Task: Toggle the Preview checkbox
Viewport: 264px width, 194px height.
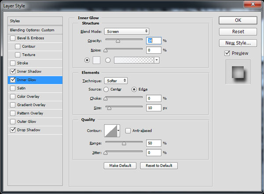Action: [x=227, y=53]
